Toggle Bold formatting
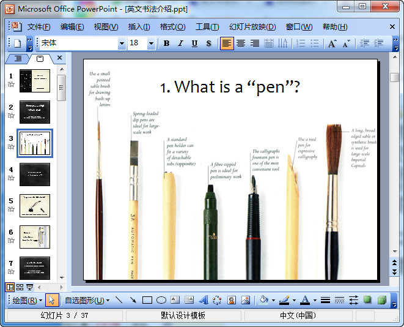Image resolution: width=404 pixels, height=327 pixels. (x=166, y=43)
